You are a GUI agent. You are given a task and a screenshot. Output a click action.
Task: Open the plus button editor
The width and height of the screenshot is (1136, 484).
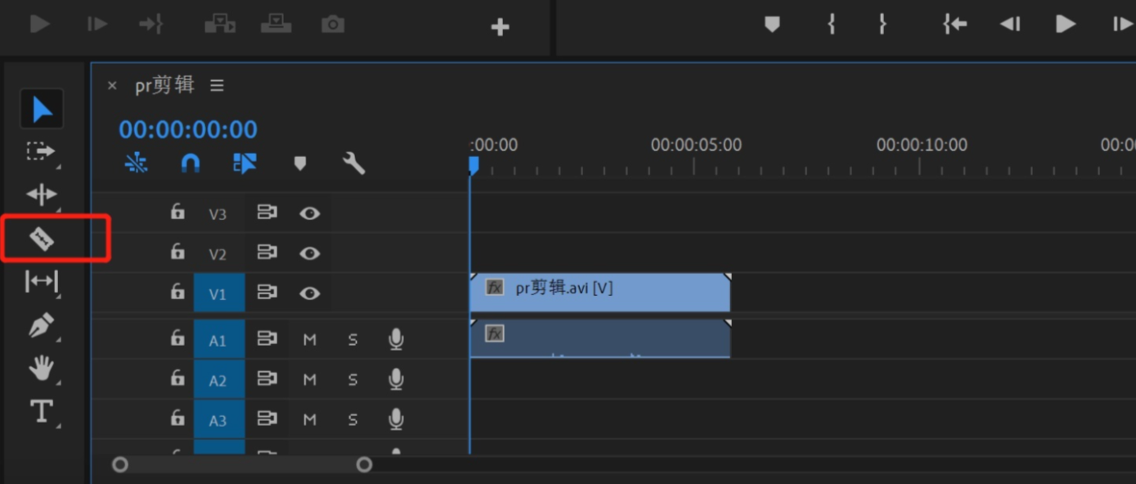pos(500,27)
